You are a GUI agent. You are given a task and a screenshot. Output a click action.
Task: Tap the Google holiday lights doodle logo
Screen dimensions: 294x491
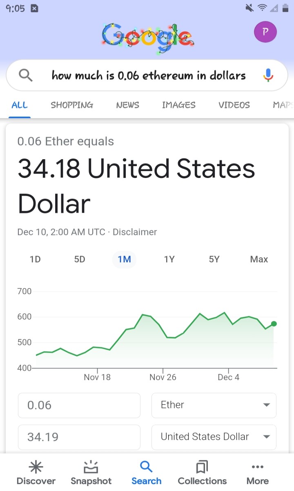[x=147, y=38]
